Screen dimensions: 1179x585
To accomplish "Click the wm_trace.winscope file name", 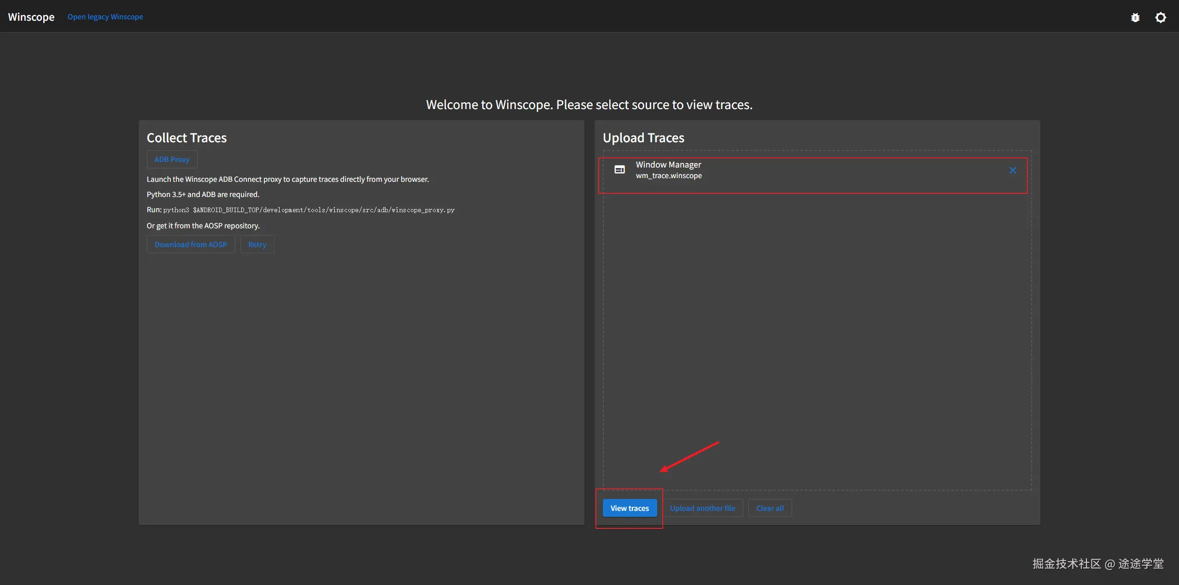I will pos(669,176).
